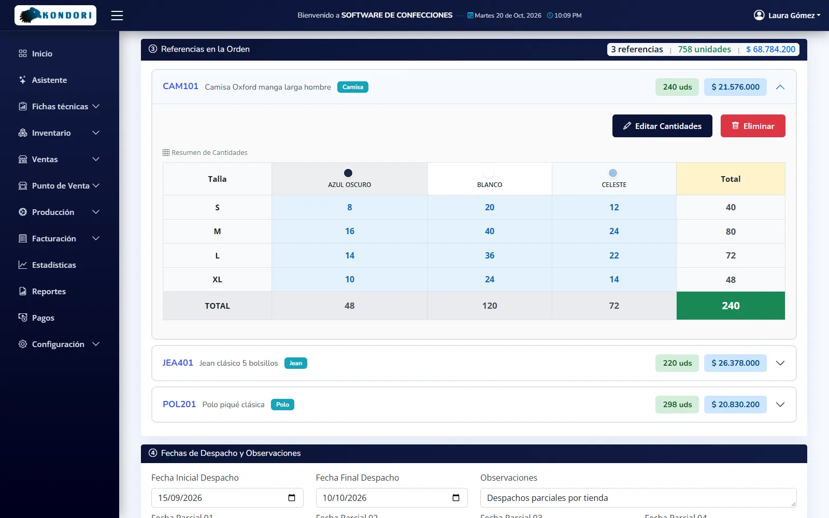
Task: Expand the POL201 Polo piqué row
Action: (x=780, y=405)
